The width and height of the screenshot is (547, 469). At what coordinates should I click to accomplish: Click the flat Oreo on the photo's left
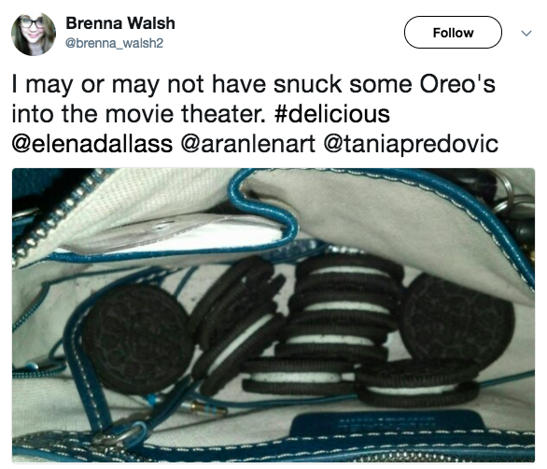[138, 339]
